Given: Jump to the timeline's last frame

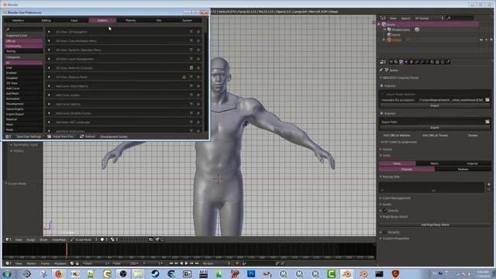Looking at the screenshot, I should point(197,263).
